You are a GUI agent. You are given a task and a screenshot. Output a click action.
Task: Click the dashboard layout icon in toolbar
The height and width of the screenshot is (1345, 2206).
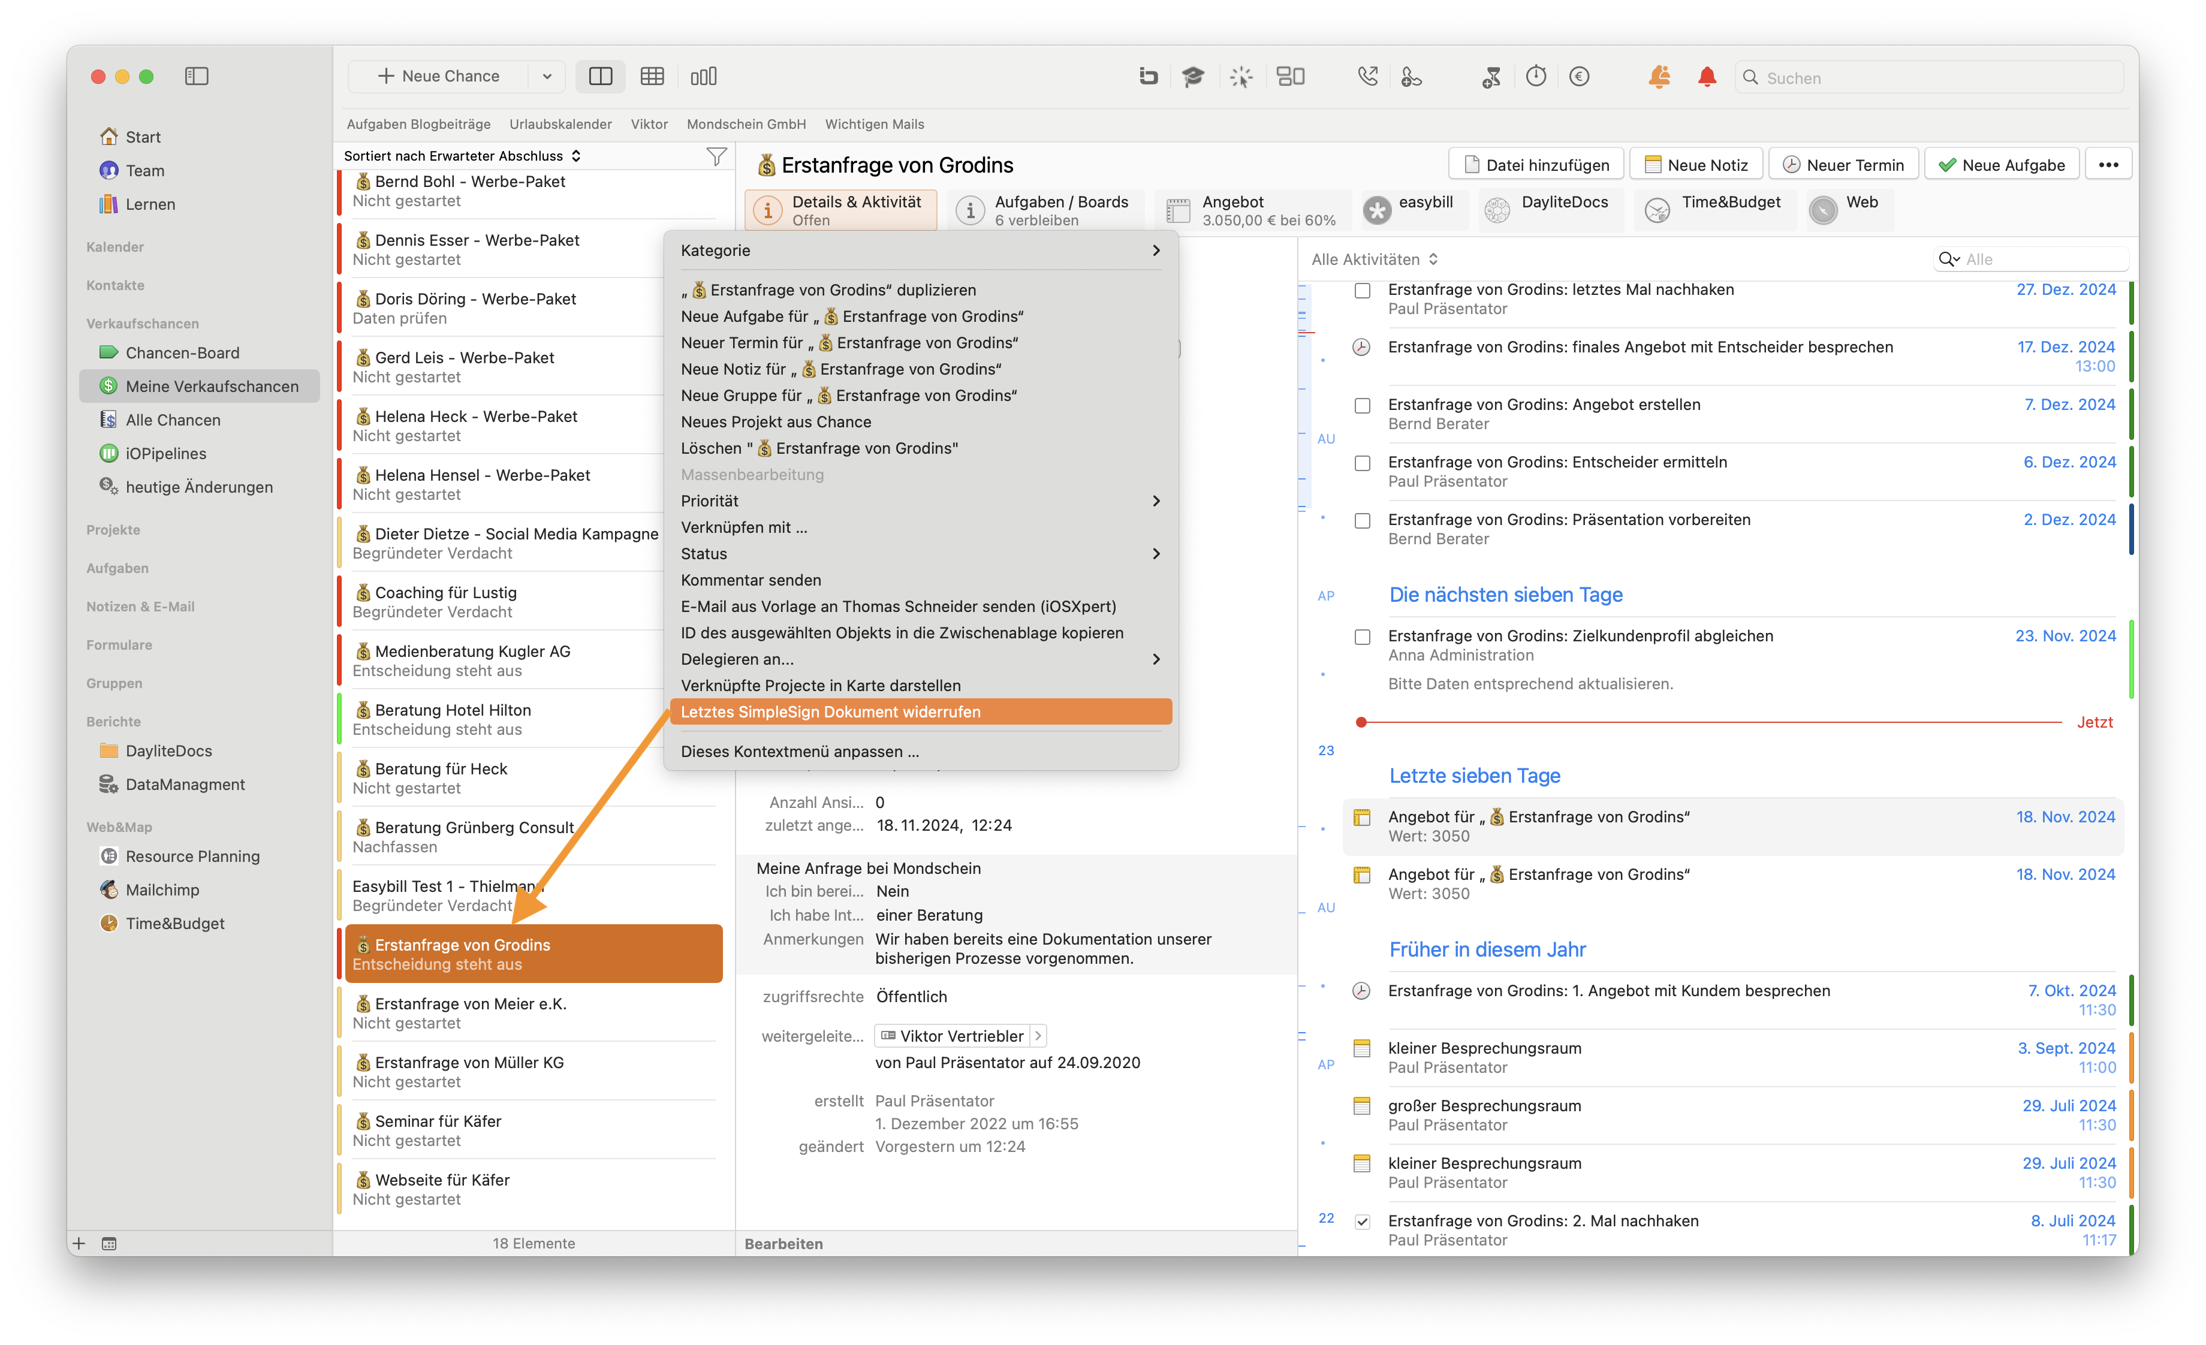pos(1290,77)
